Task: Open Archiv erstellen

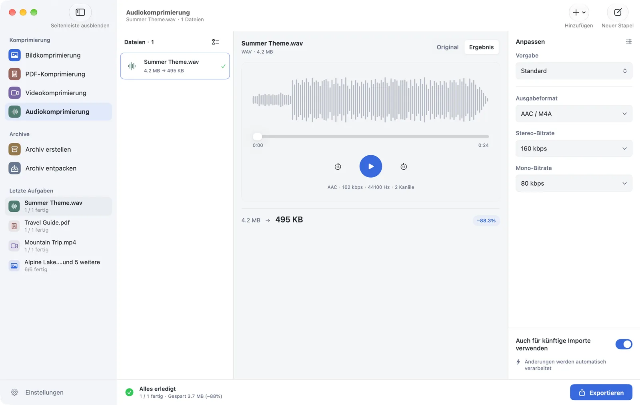Action: click(58, 149)
